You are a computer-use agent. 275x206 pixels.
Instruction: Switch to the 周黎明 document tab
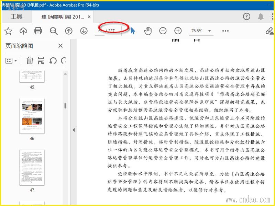click(63, 17)
